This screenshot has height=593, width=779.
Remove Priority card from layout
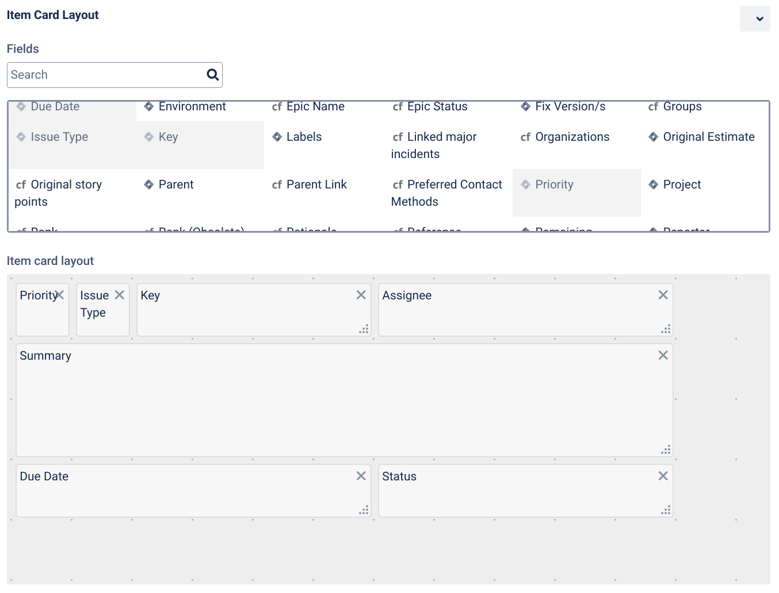(x=59, y=295)
